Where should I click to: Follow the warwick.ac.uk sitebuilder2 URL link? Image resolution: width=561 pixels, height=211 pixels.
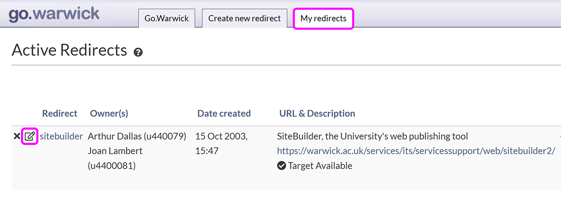(x=416, y=151)
